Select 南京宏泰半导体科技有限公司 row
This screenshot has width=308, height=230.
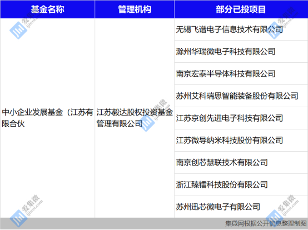pos(241,74)
